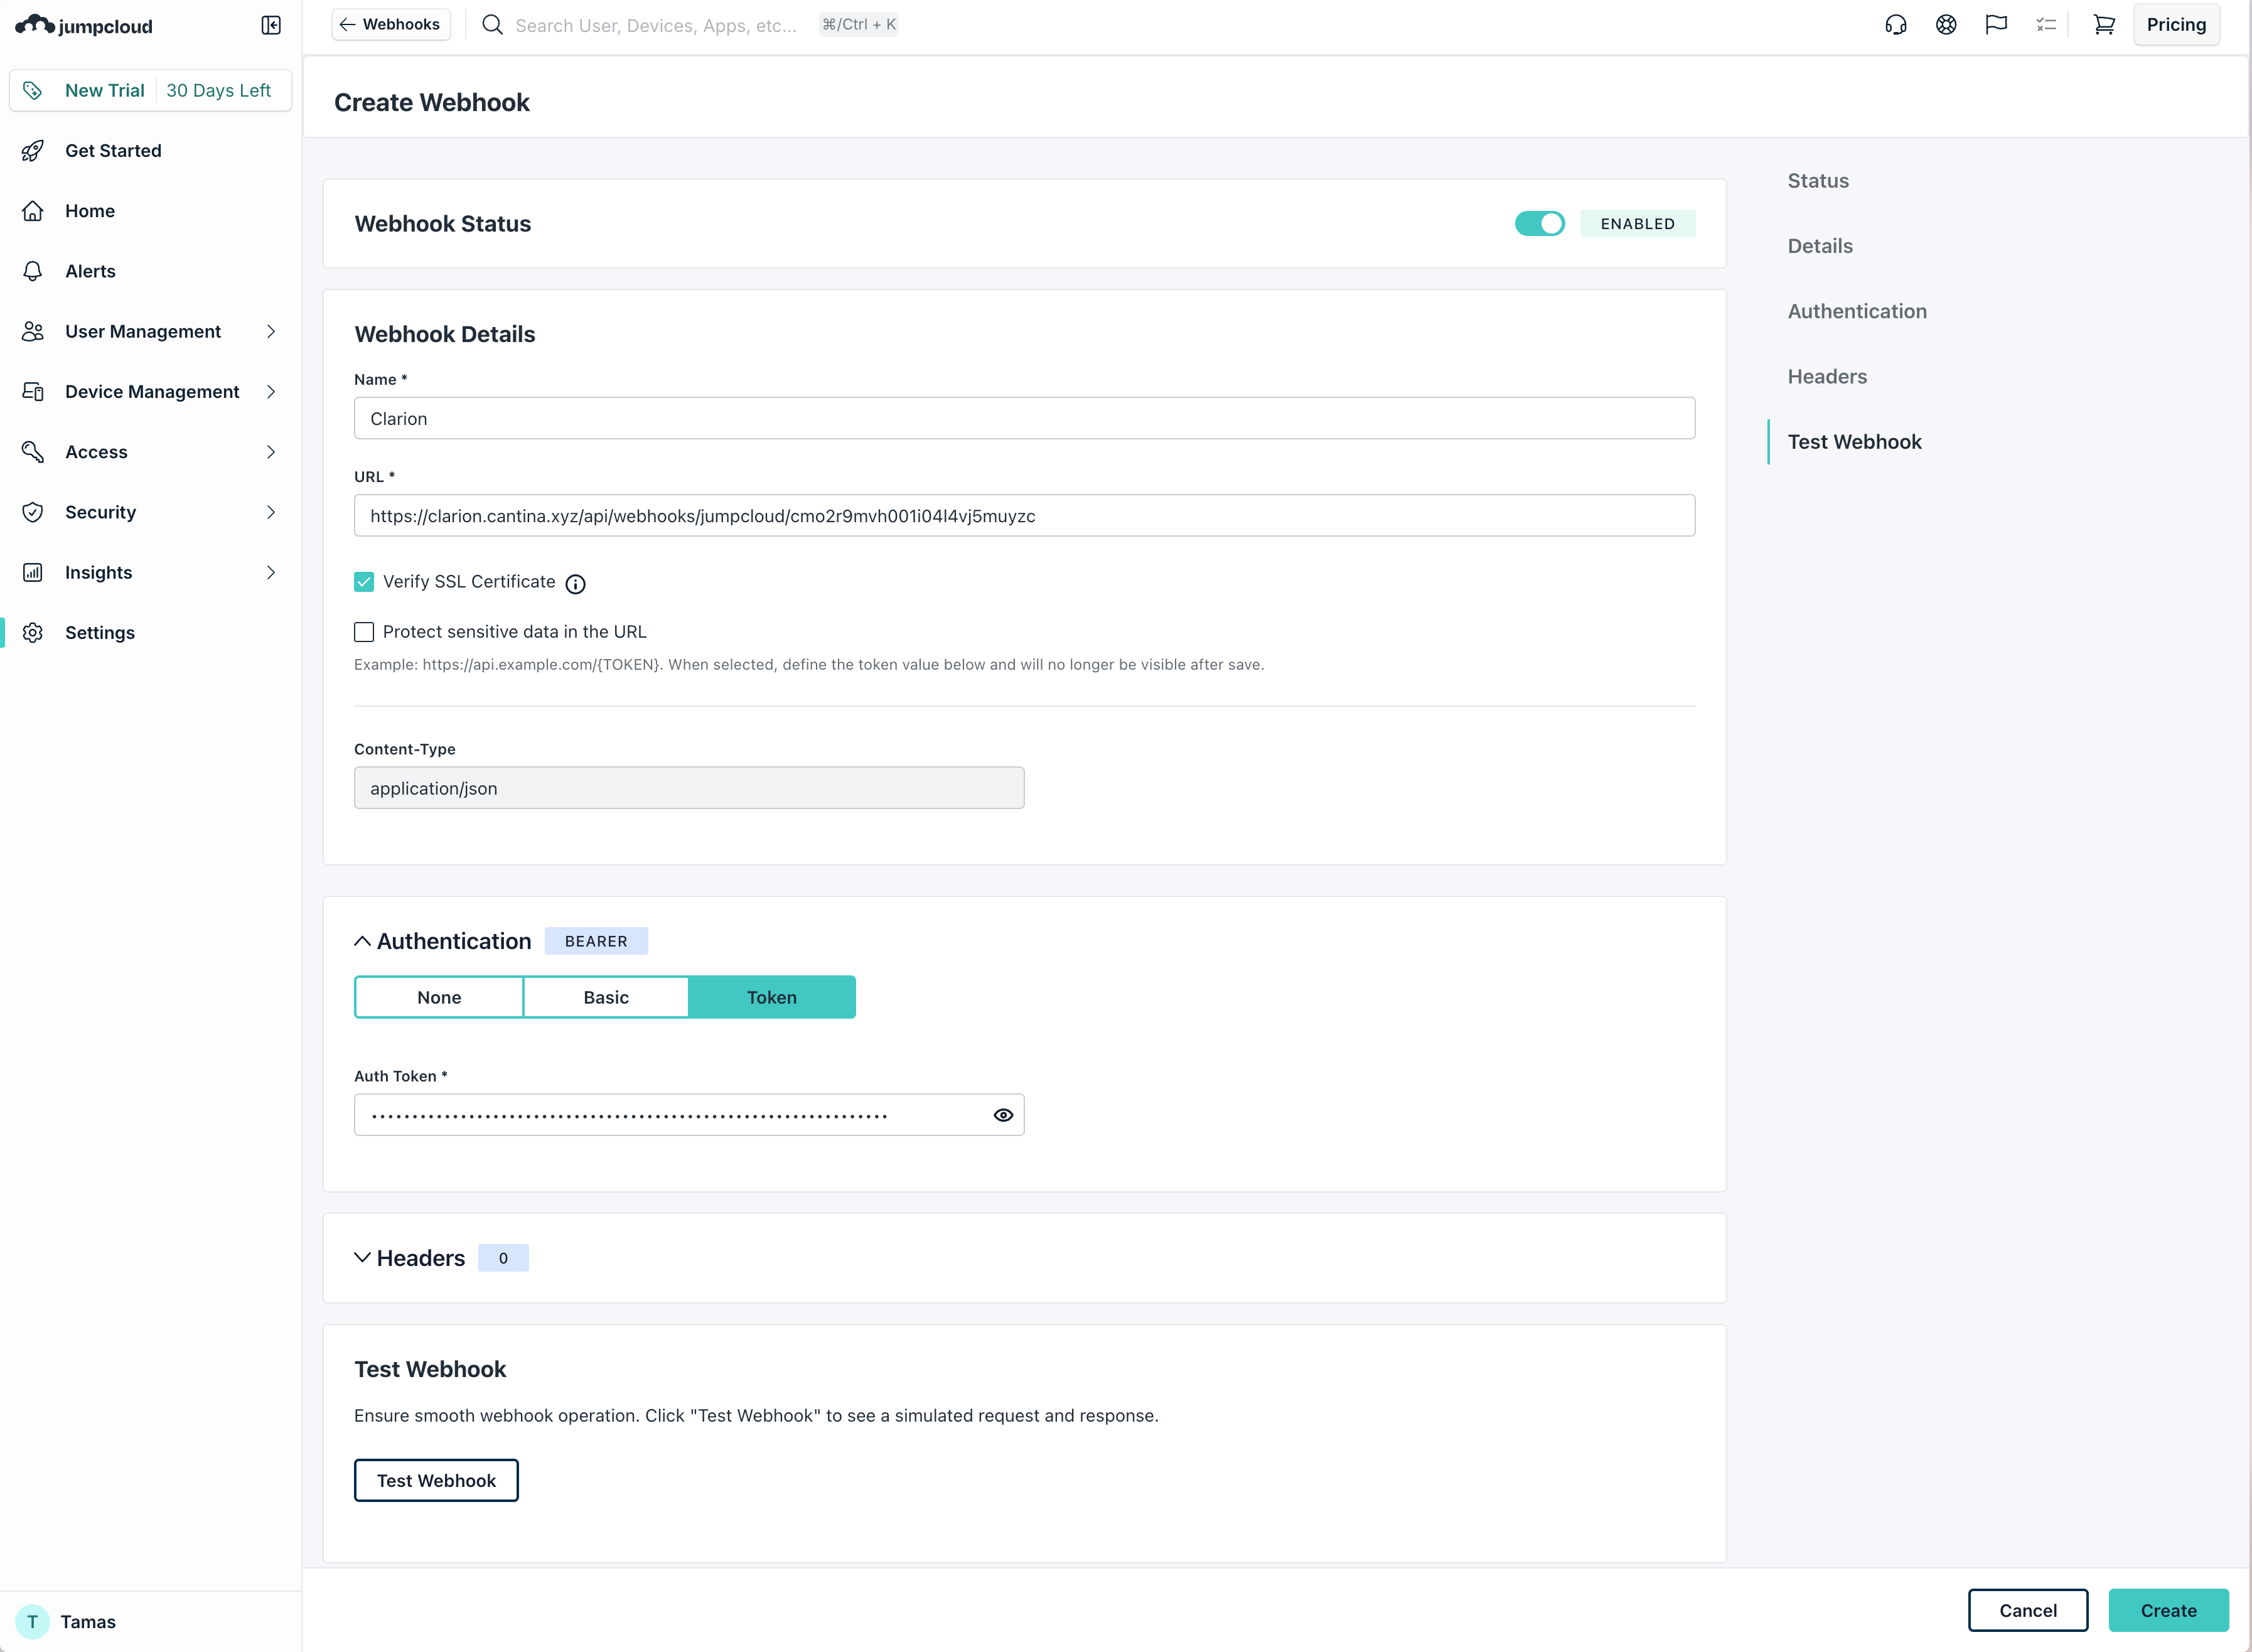
Task: Expand Access submenu chevron
Action: (x=271, y=452)
